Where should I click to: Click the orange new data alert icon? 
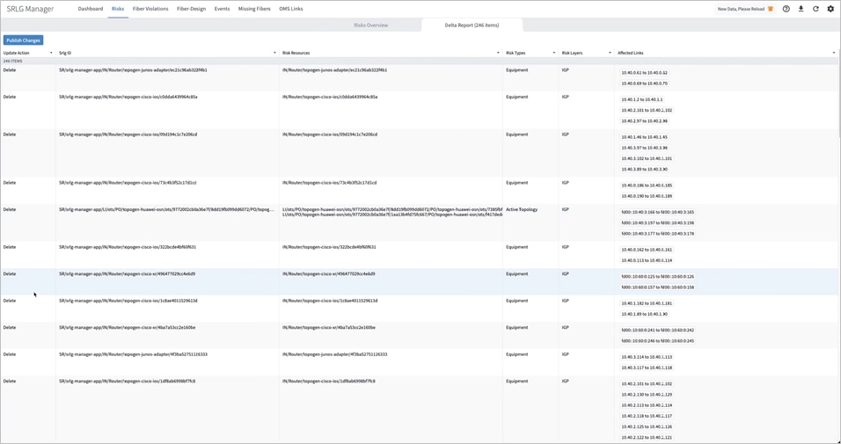(771, 9)
